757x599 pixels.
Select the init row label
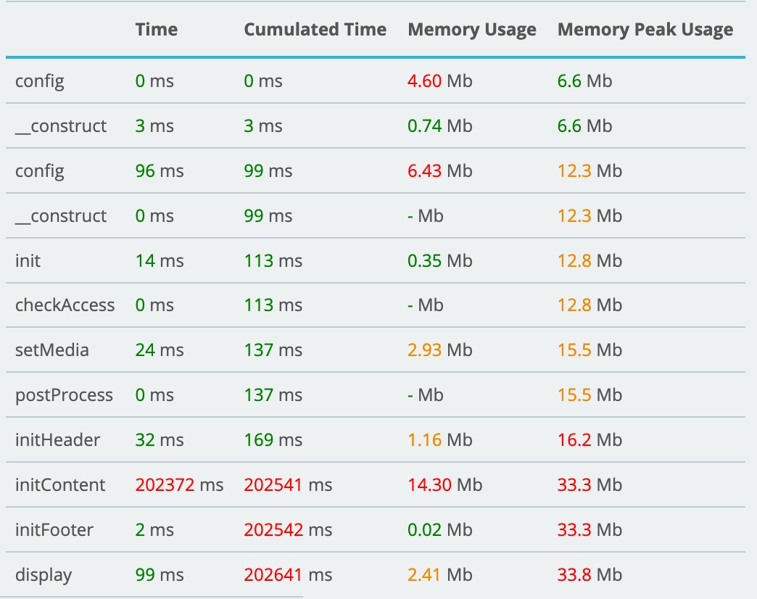click(x=28, y=260)
